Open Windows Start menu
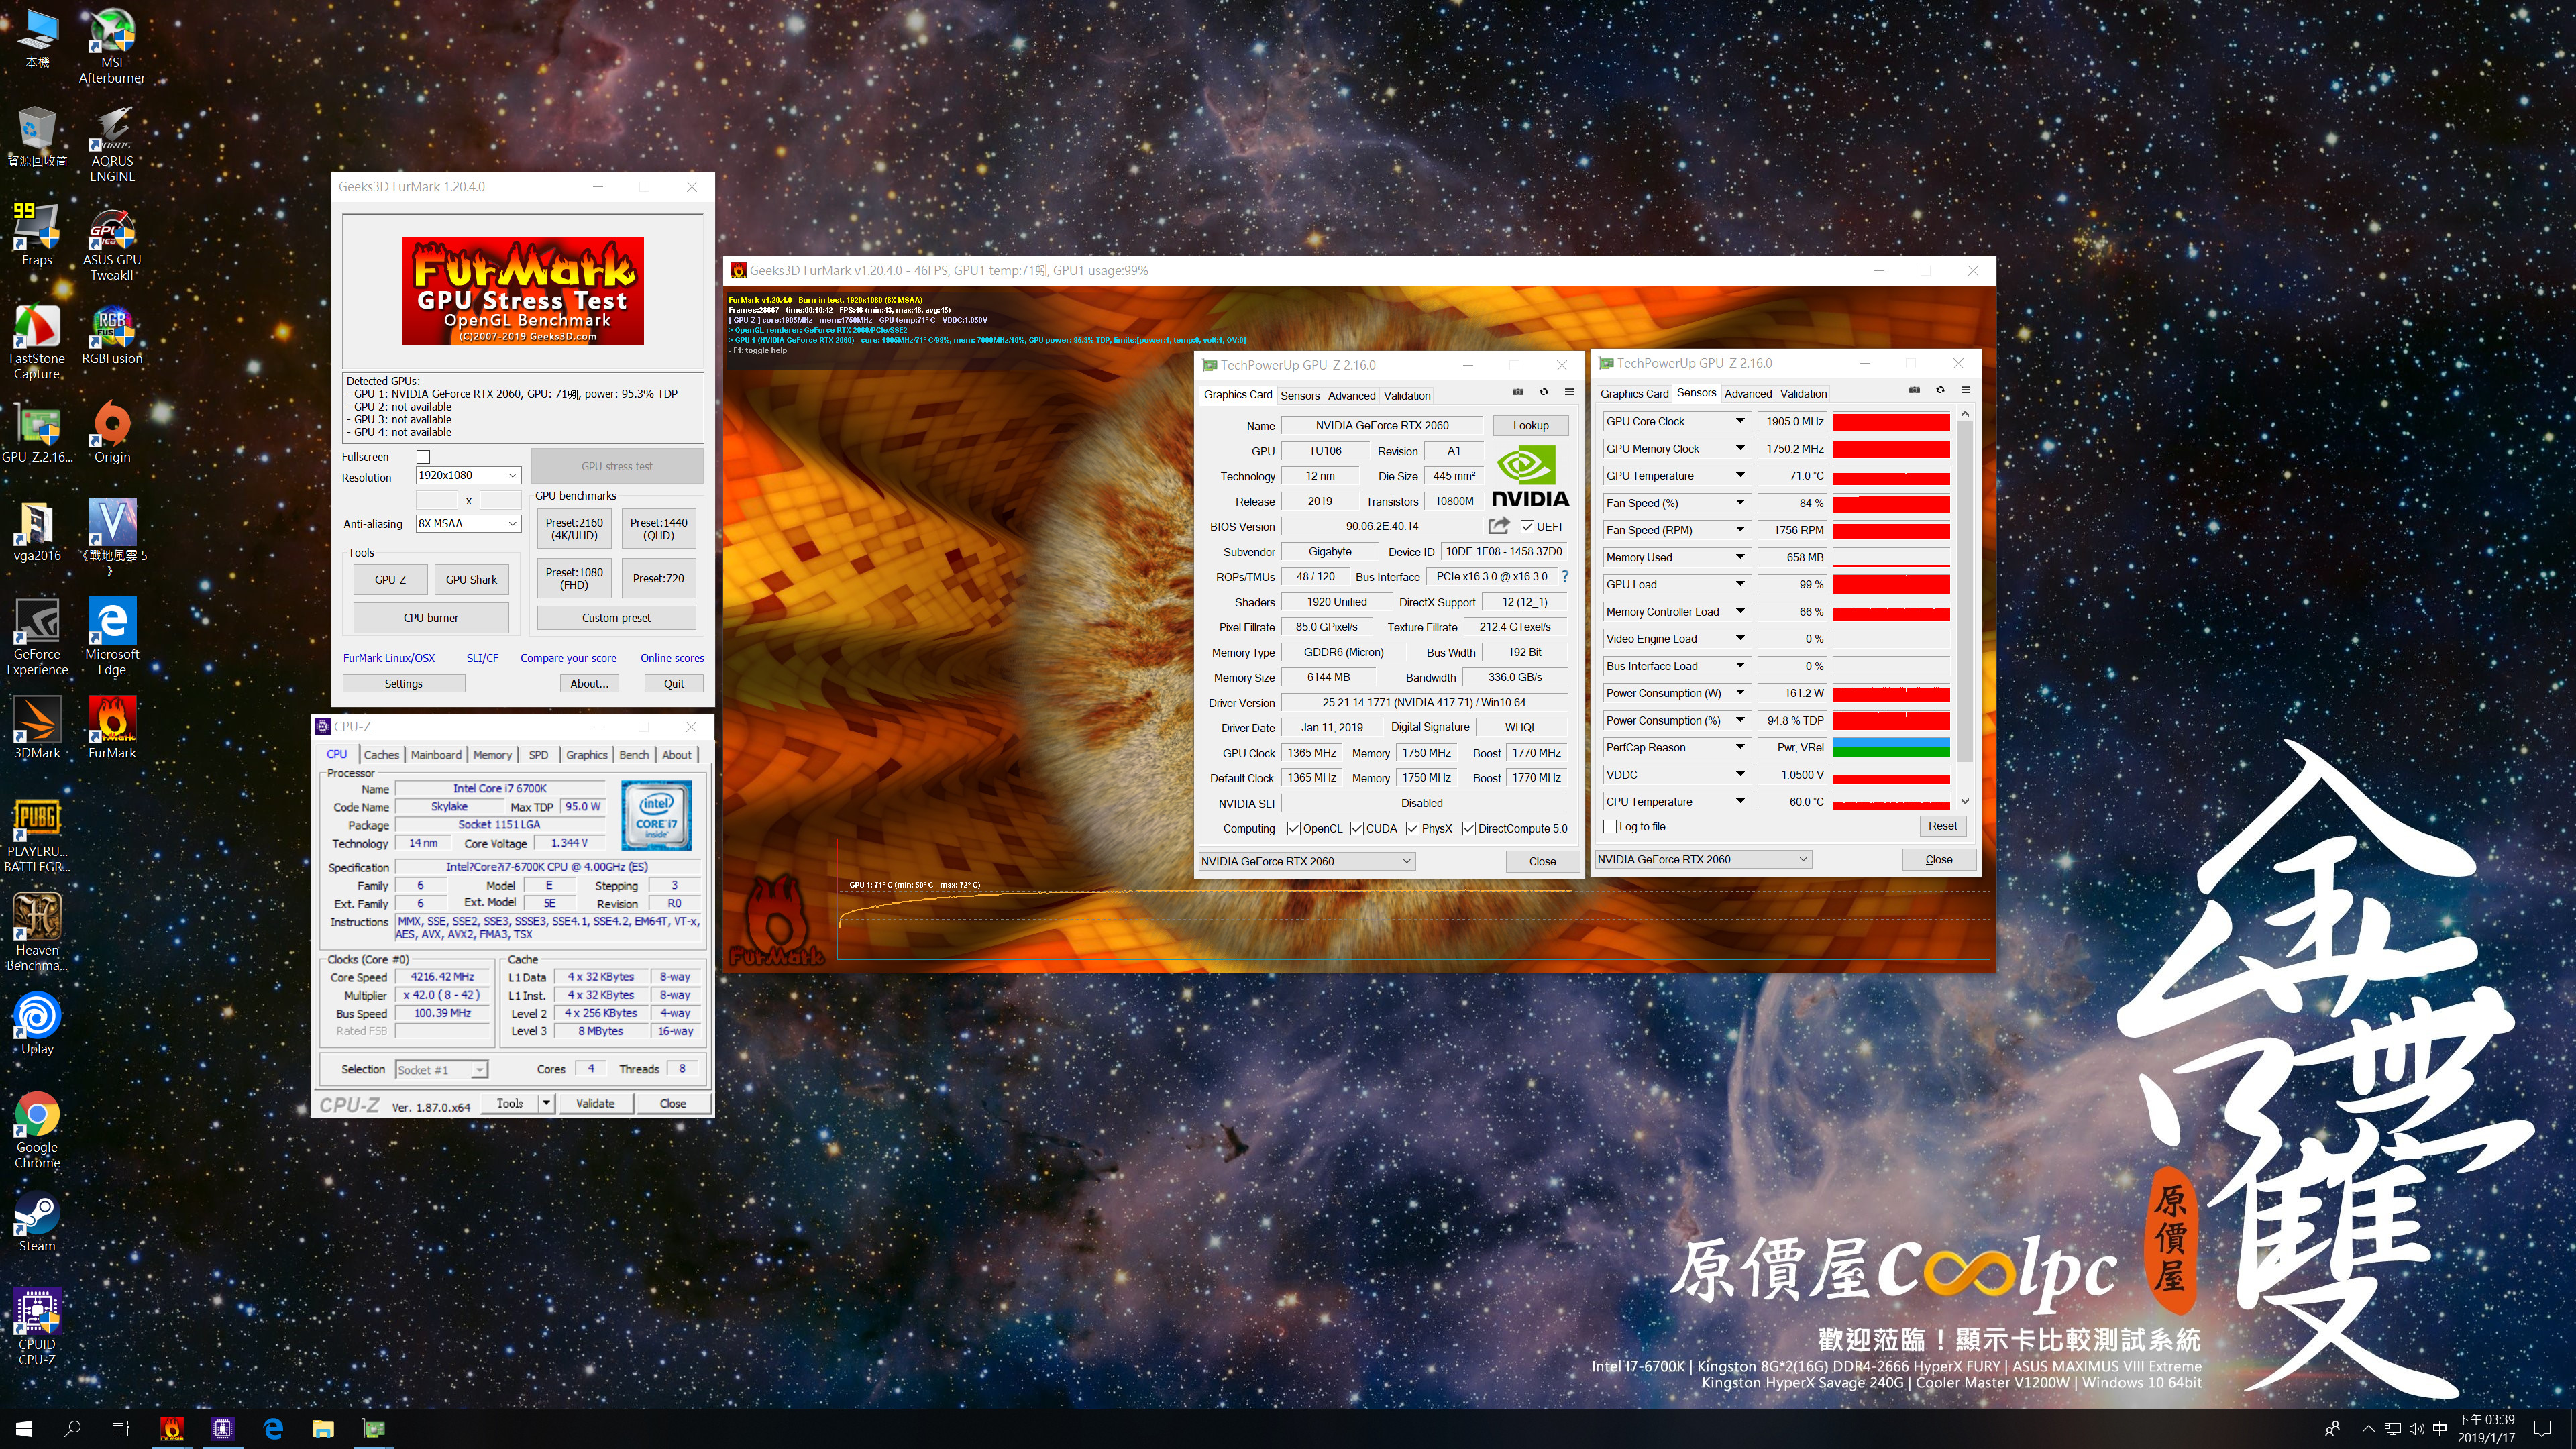 (24, 1428)
